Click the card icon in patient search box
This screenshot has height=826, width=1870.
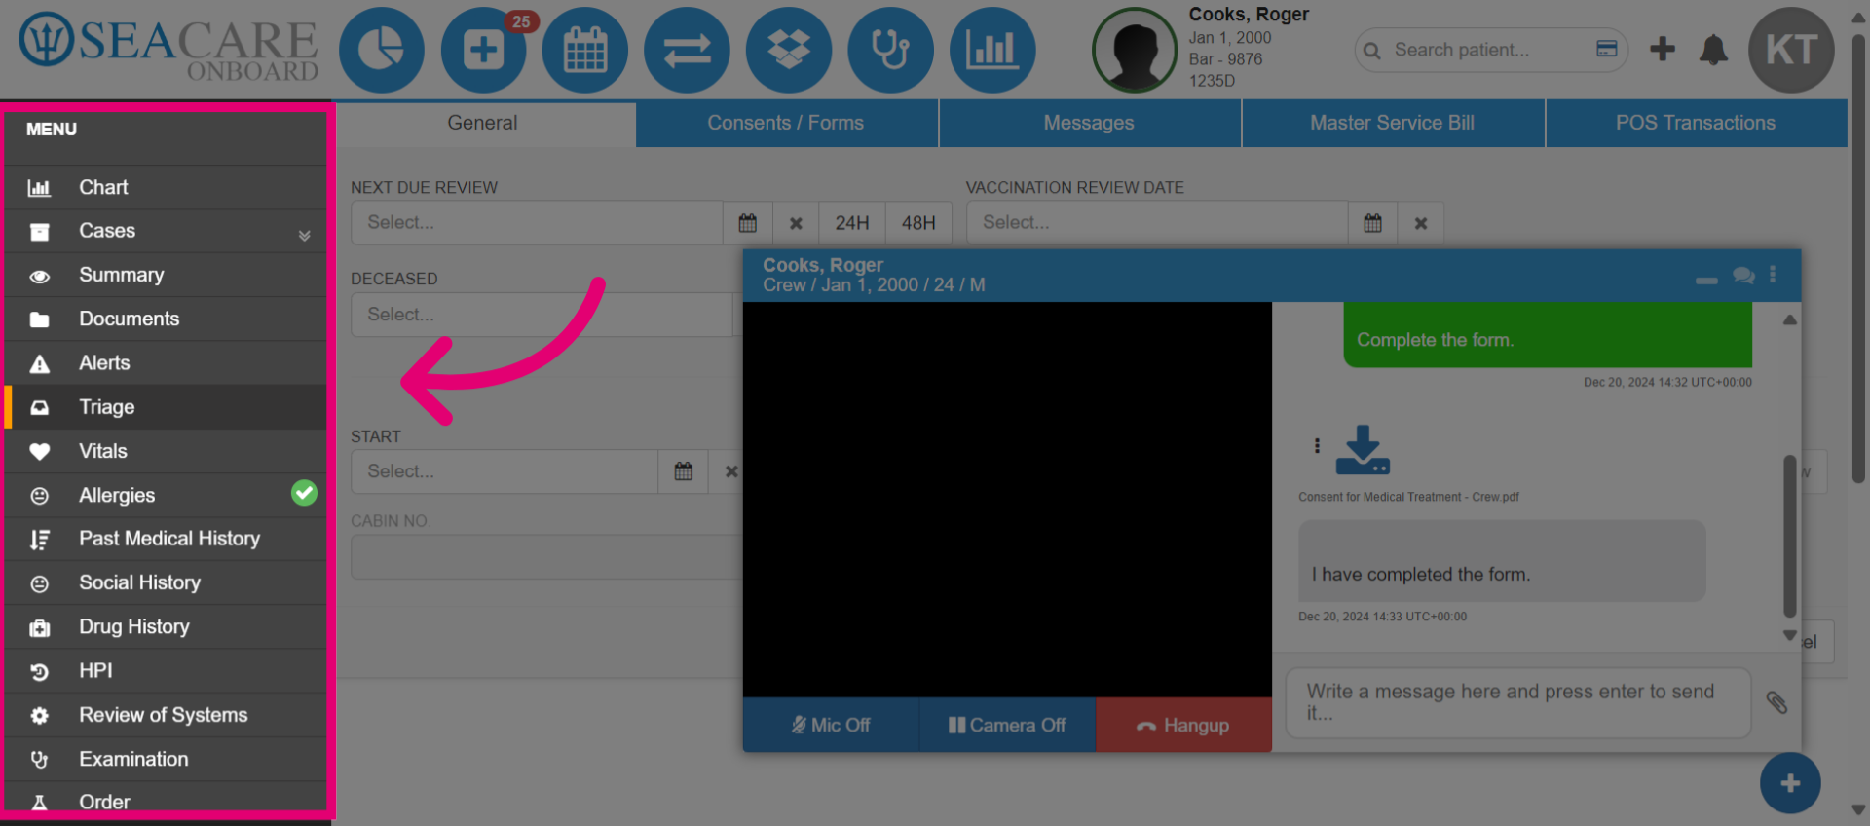coord(1607,49)
